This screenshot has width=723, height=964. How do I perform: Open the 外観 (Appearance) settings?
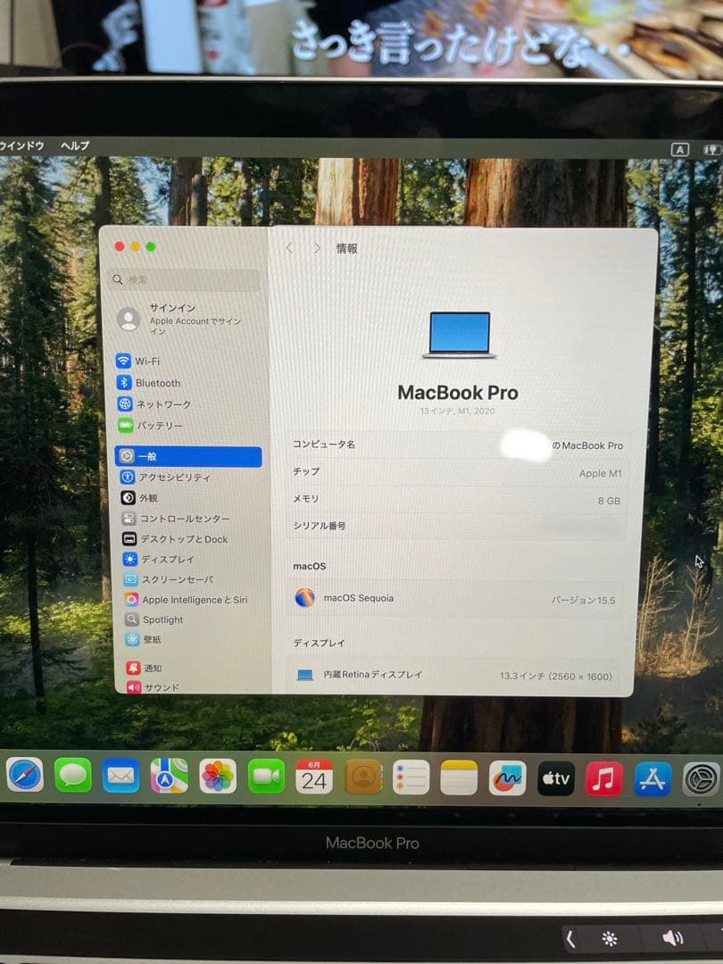[152, 497]
